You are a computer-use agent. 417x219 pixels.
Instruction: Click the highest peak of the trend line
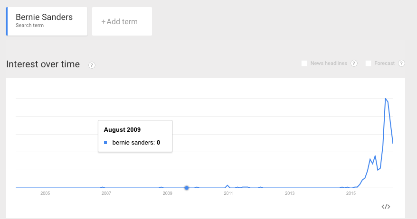click(385, 99)
